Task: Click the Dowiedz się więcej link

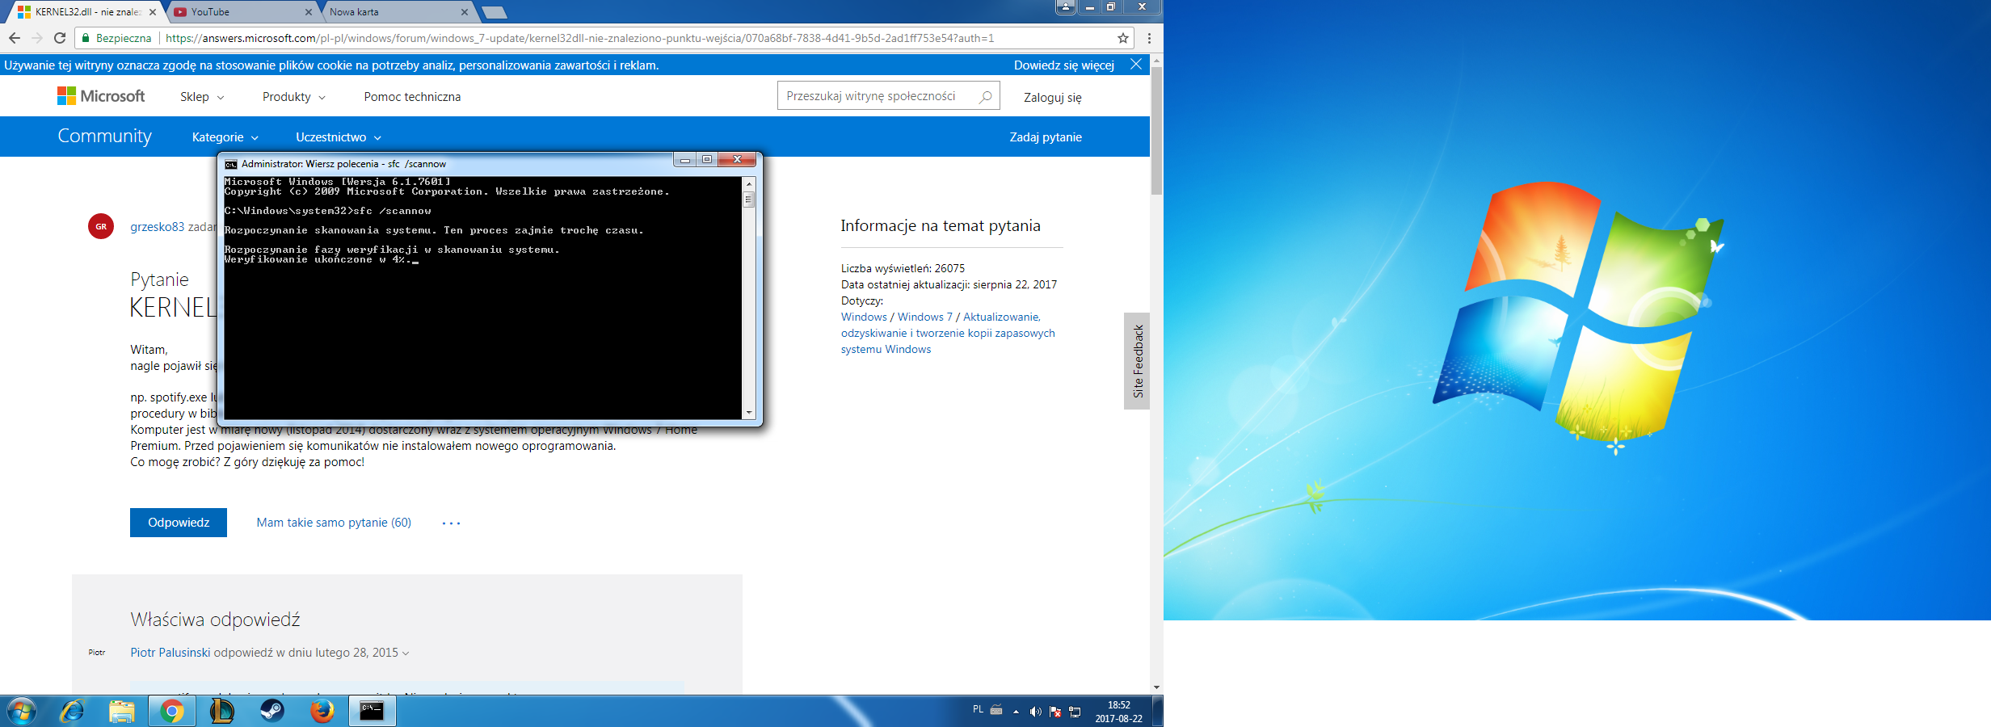Action: tap(1063, 65)
